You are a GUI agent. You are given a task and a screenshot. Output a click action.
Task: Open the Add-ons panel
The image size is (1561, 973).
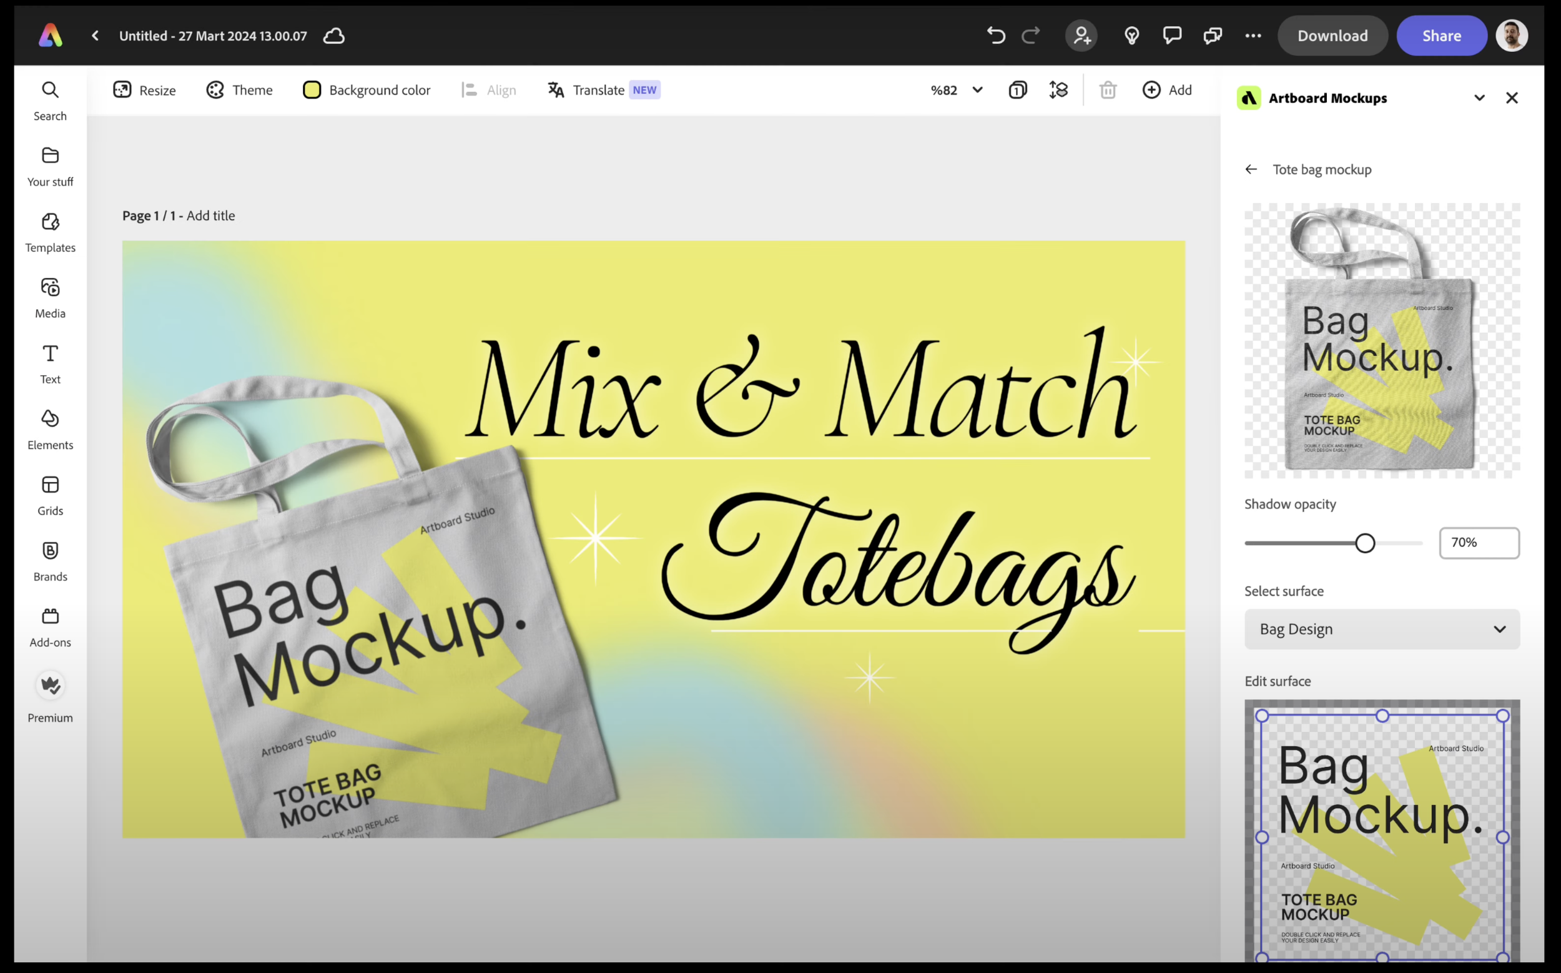point(50,628)
